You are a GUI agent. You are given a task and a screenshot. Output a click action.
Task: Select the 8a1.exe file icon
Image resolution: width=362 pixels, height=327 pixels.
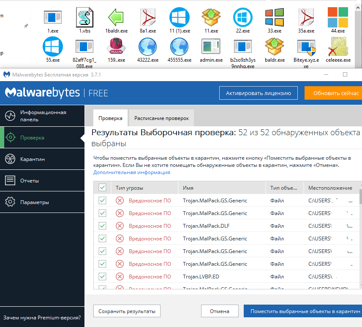[148, 17]
